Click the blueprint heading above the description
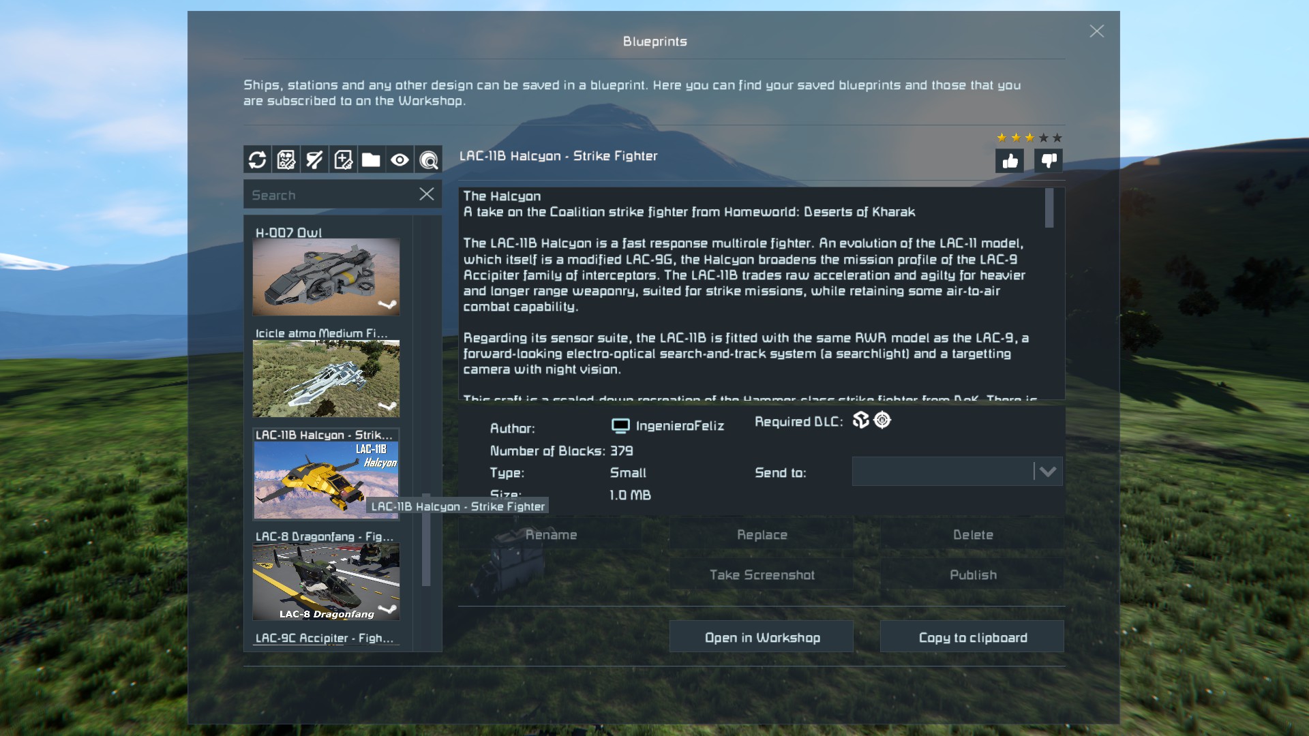The image size is (1309, 736). click(558, 156)
